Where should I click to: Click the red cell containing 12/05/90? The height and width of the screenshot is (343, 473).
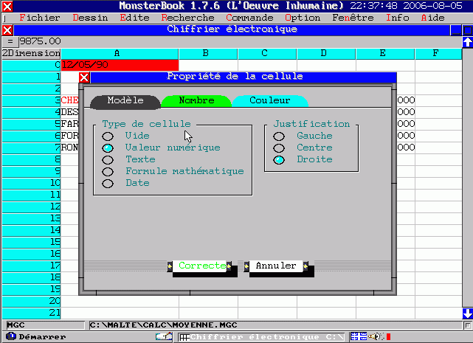click(120, 65)
